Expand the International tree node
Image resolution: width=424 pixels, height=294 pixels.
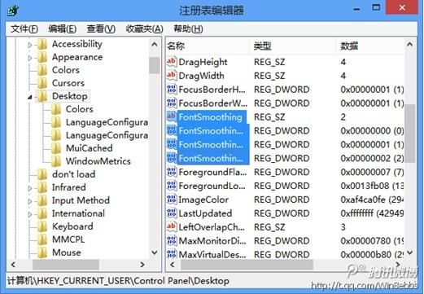30,214
